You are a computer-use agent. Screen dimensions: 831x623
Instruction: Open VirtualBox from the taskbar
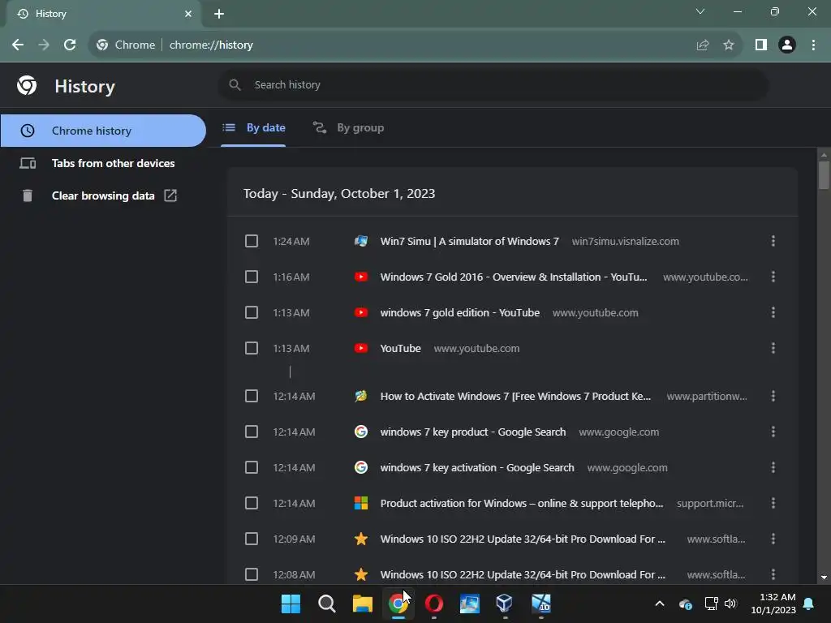(505, 604)
